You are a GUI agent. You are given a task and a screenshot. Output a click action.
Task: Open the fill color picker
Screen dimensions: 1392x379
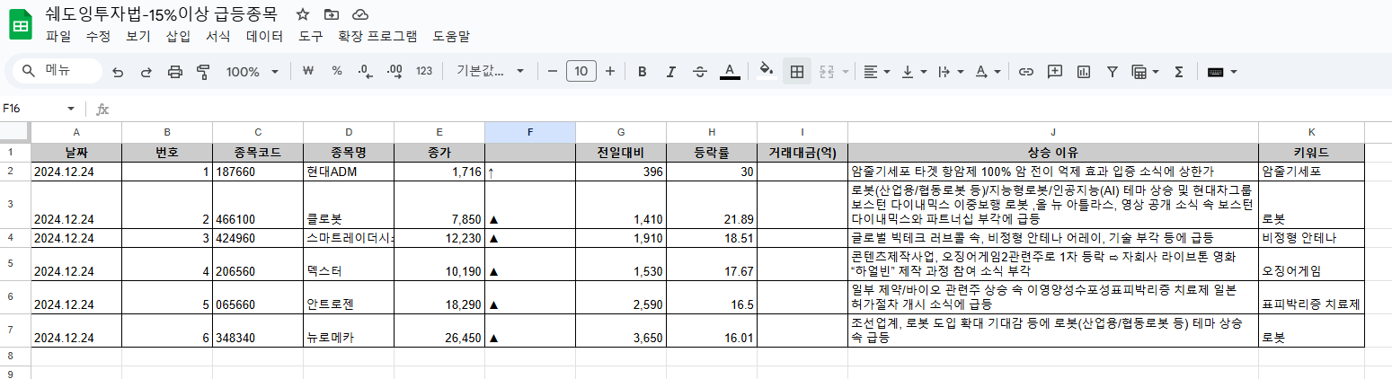pyautogui.click(x=767, y=71)
